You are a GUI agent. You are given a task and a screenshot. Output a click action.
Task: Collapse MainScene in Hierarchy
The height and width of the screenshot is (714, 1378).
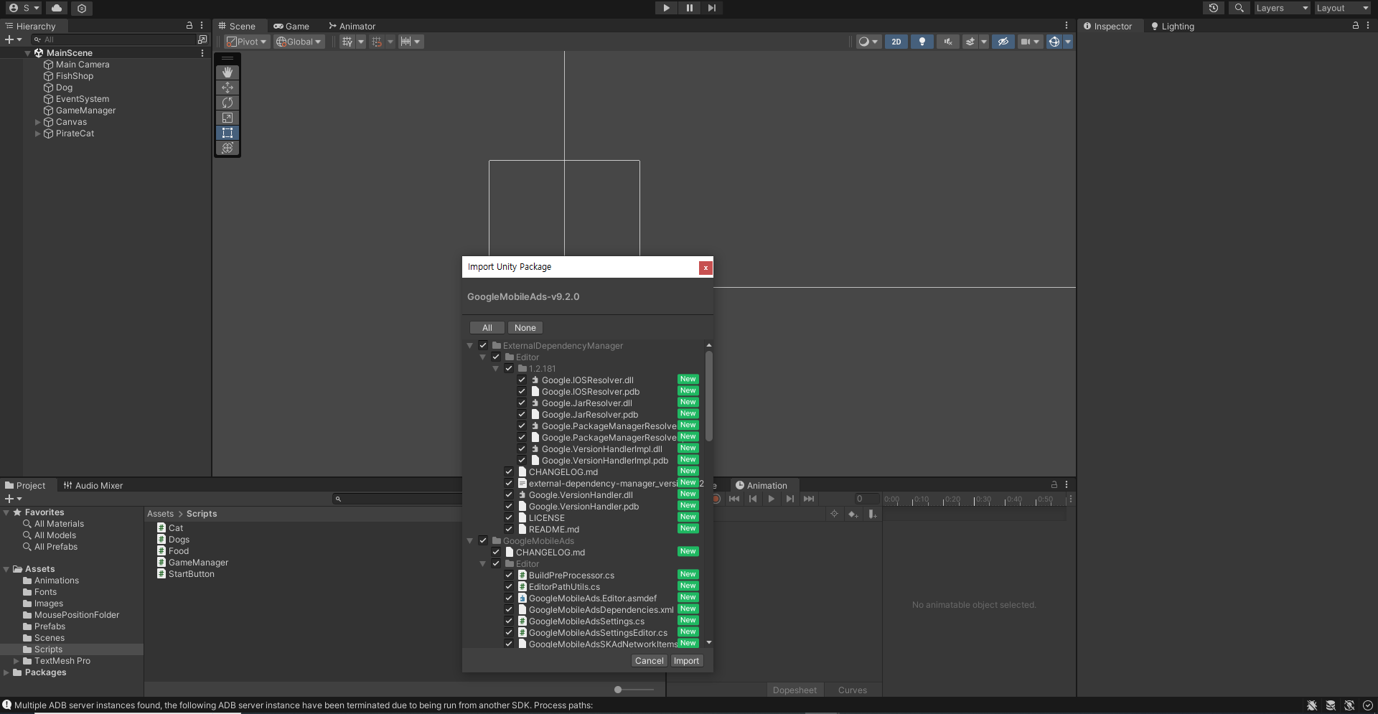click(28, 53)
